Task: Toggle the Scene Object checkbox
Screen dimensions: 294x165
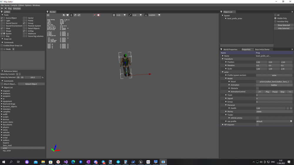Action: (2, 18)
